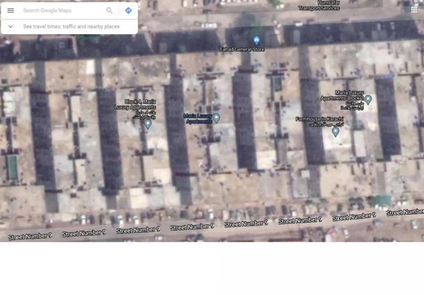Click the pin beside blue Maria Luxury Apartments text
The height and width of the screenshot is (295, 424).
(x=216, y=118)
